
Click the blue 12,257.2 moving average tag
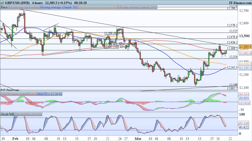pos(245,68)
